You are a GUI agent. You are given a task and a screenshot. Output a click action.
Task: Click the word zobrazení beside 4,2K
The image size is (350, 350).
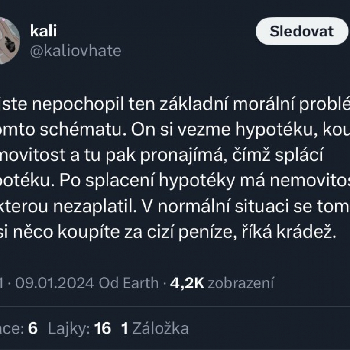[x=241, y=283]
